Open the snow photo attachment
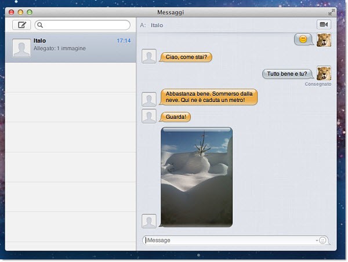Viewport: 348px width, 262px height. click(197, 177)
